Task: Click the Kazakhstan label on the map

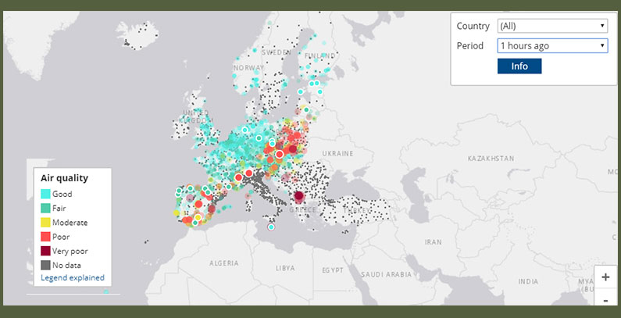Action: pyautogui.click(x=490, y=158)
